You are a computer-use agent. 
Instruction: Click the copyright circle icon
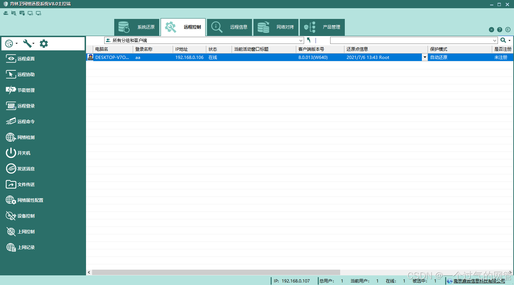(508, 30)
